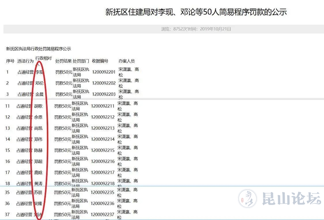Click the page title about 新抚区住建局
324x220 pixels.
pos(196,12)
